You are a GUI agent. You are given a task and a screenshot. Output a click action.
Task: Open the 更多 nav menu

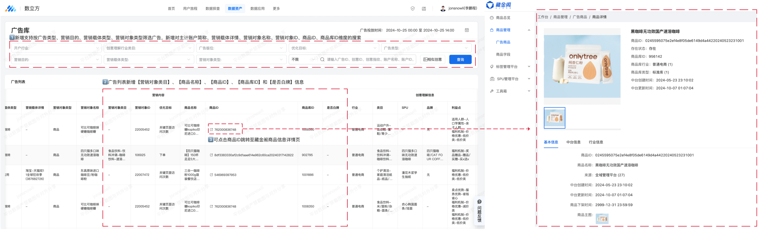(276, 9)
